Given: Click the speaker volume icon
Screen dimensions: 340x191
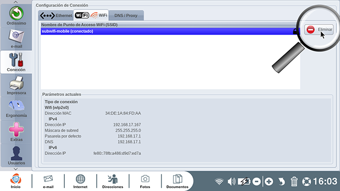Looking at the screenshot, I should point(231,182).
